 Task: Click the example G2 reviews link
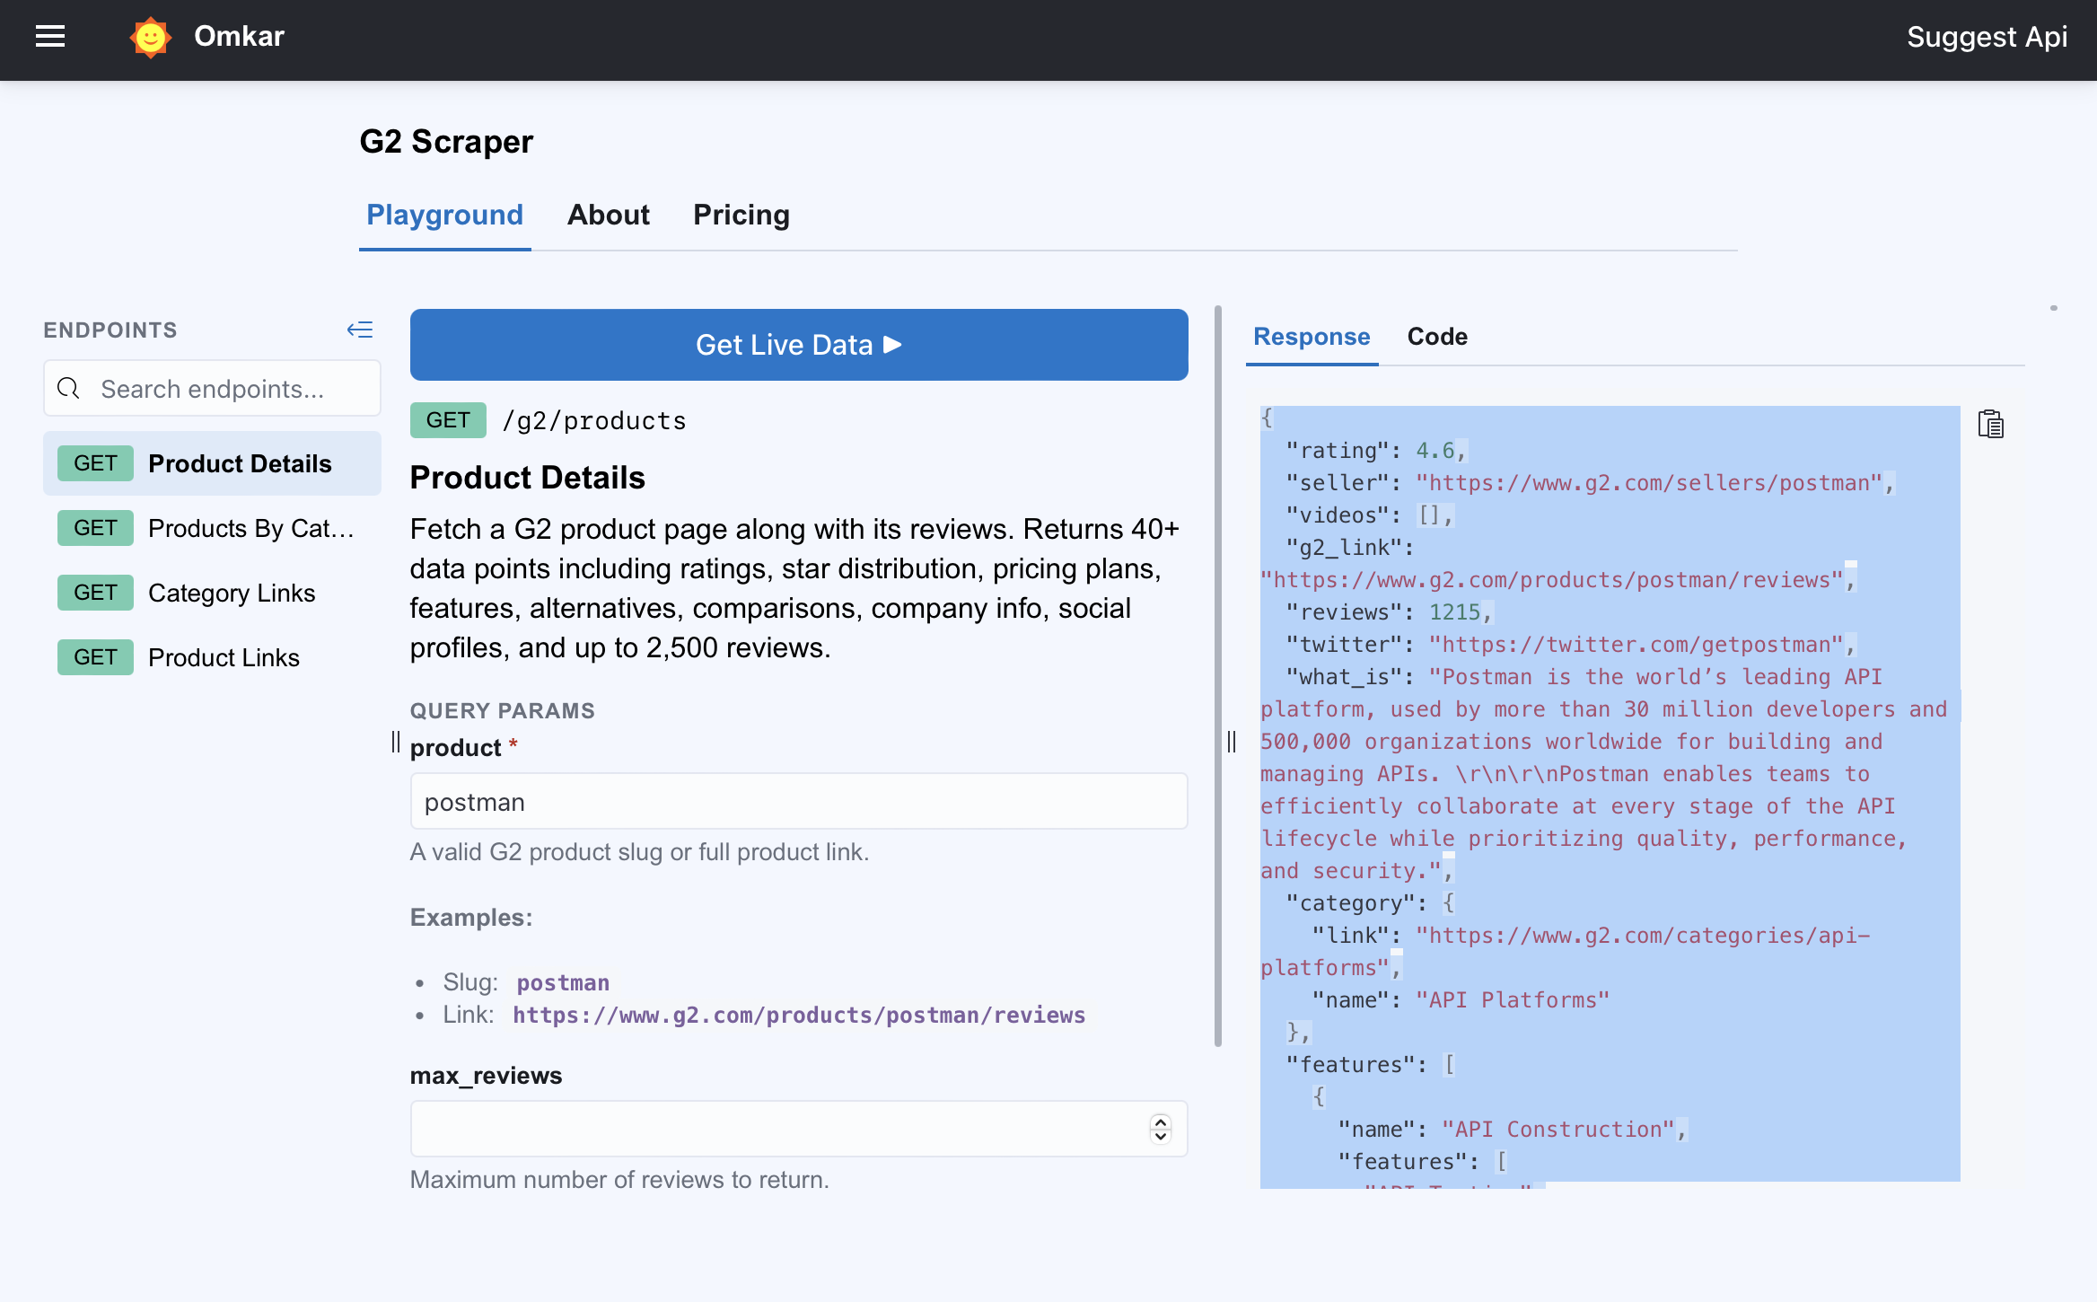[x=799, y=1015]
